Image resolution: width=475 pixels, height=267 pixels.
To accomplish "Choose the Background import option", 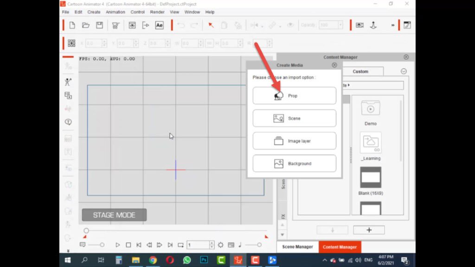I will pos(295,164).
